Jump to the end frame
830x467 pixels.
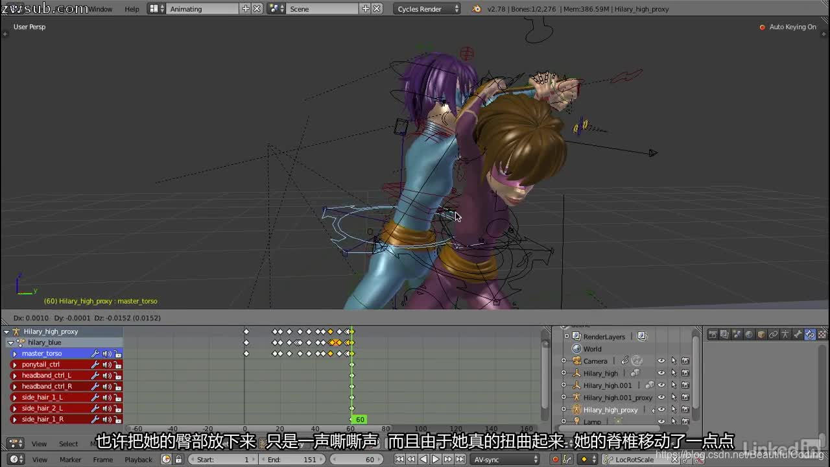pos(460,459)
